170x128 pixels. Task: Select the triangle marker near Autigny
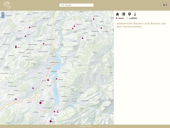(x=25, y=36)
